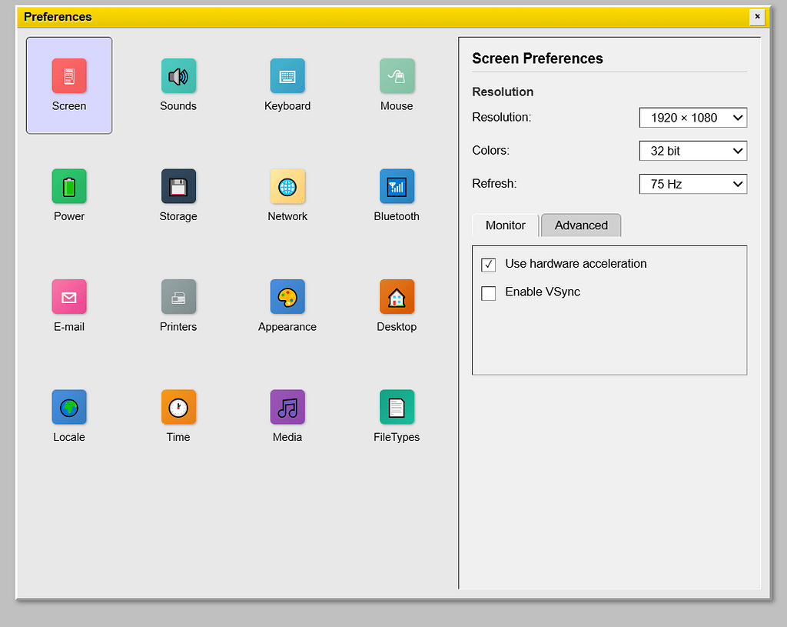This screenshot has height=627, width=787.
Task: Enable the VSync checkbox
Action: point(488,293)
